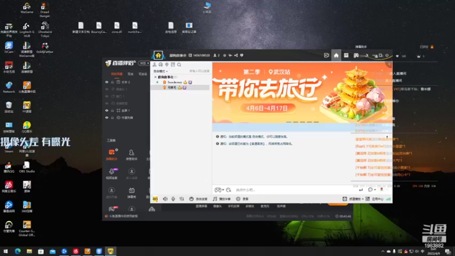
Task: Open the Windows Start menu
Action: [x=6, y=251]
